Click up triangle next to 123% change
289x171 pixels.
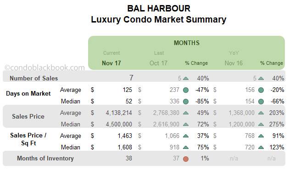(261, 148)
